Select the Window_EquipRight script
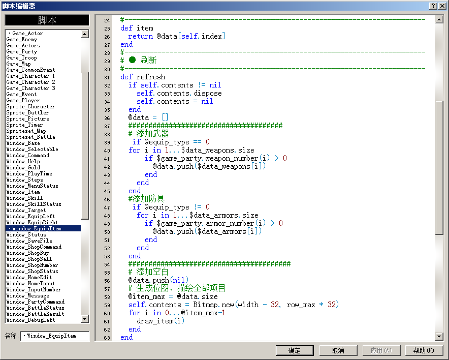Image resolution: width=449 pixels, height=360 pixels. tap(43, 222)
